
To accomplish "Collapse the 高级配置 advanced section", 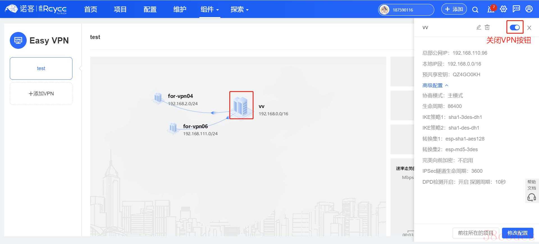I will click(x=435, y=85).
